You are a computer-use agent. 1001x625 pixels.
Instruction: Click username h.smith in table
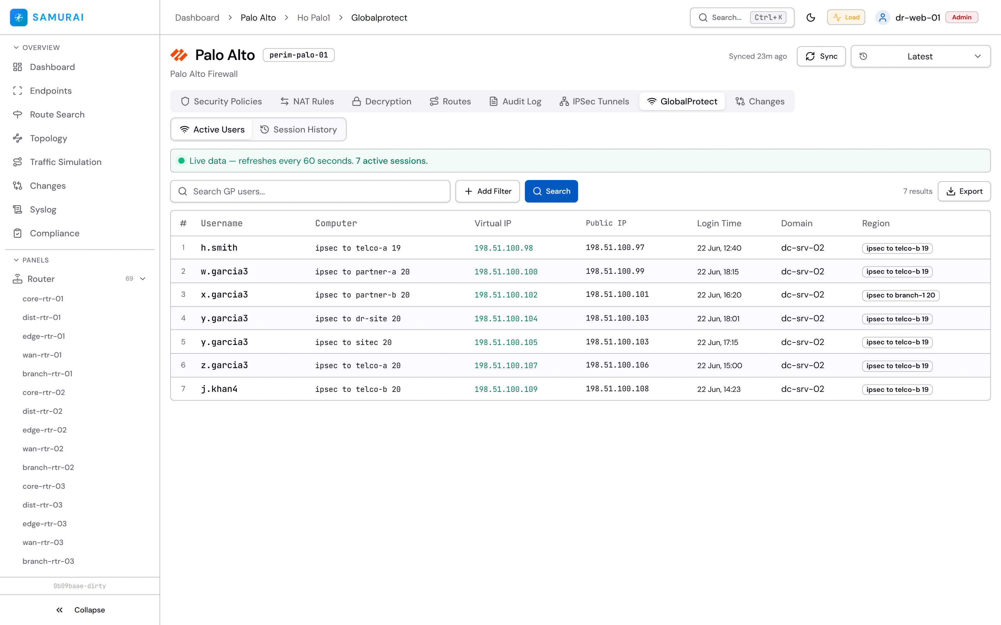pyautogui.click(x=219, y=247)
